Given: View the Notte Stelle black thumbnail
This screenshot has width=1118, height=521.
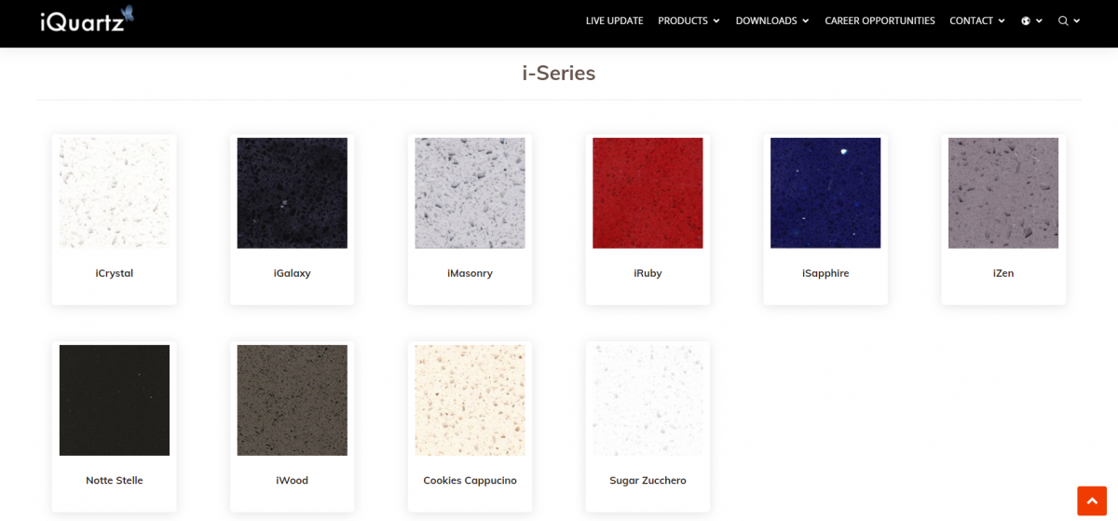Looking at the screenshot, I should click(115, 400).
